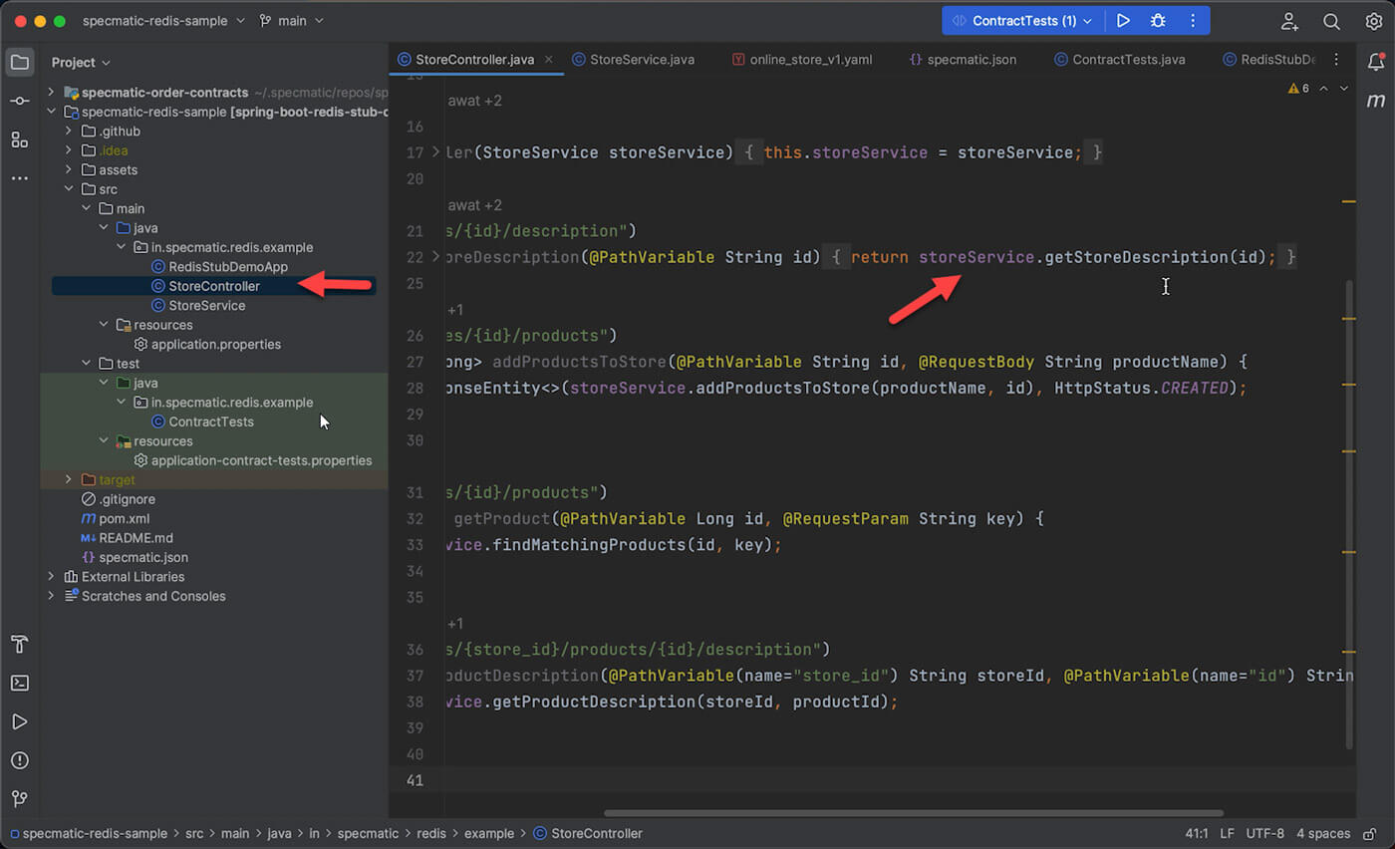Open the Maven tool window

[1376, 101]
